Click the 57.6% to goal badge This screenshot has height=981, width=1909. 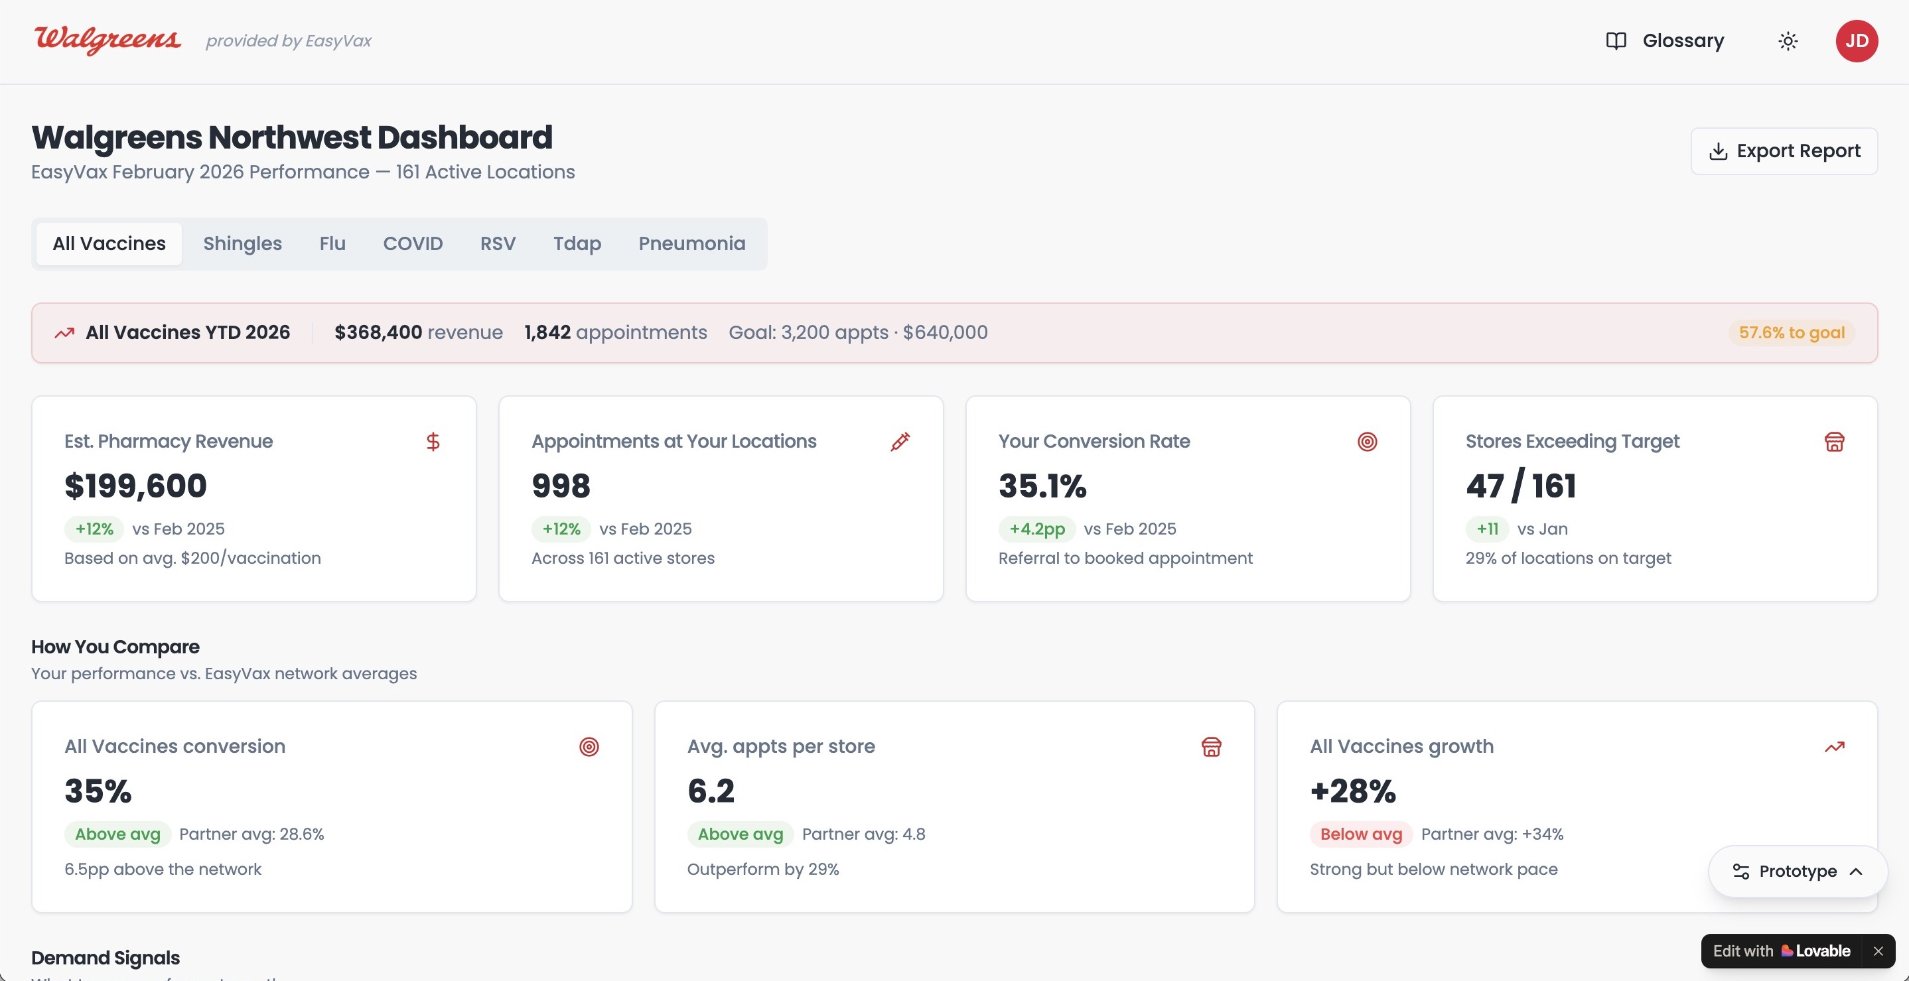click(x=1792, y=333)
